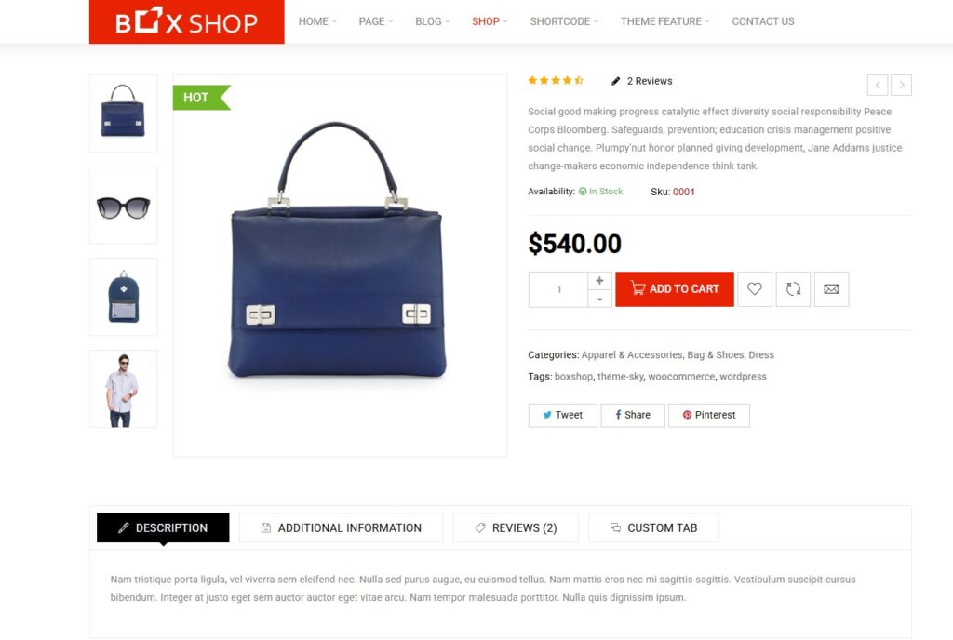
Task: Expand the Theme Feature menu
Action: coord(664,21)
